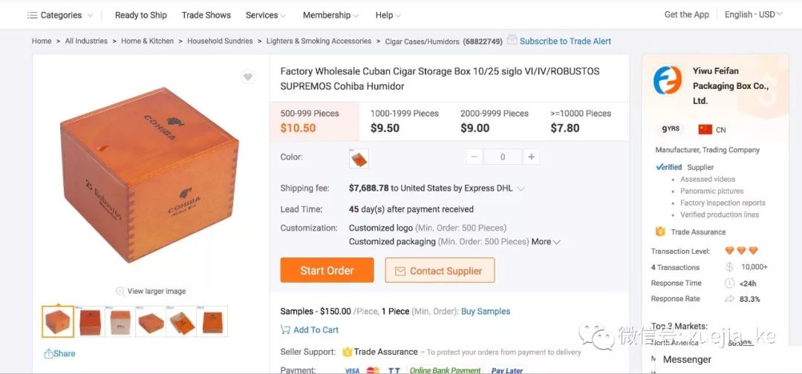
Task: Click the Yiwu Feifan company logo
Action: pyautogui.click(x=668, y=80)
